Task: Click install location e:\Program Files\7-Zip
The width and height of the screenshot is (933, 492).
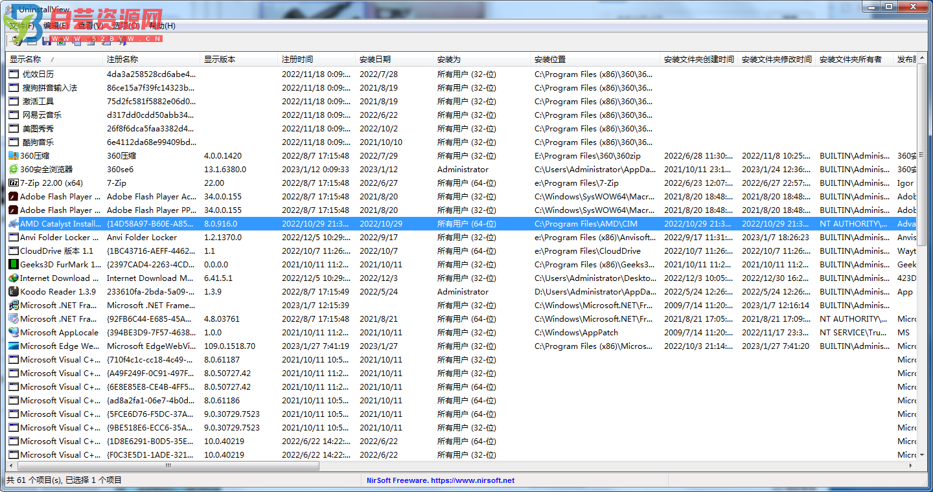Action: click(577, 183)
